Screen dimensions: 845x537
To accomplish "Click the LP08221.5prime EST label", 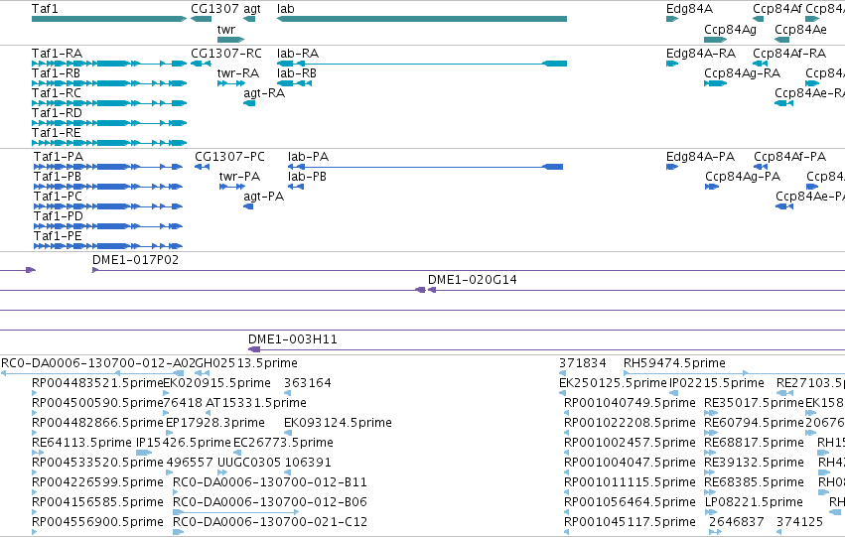I will tap(754, 503).
